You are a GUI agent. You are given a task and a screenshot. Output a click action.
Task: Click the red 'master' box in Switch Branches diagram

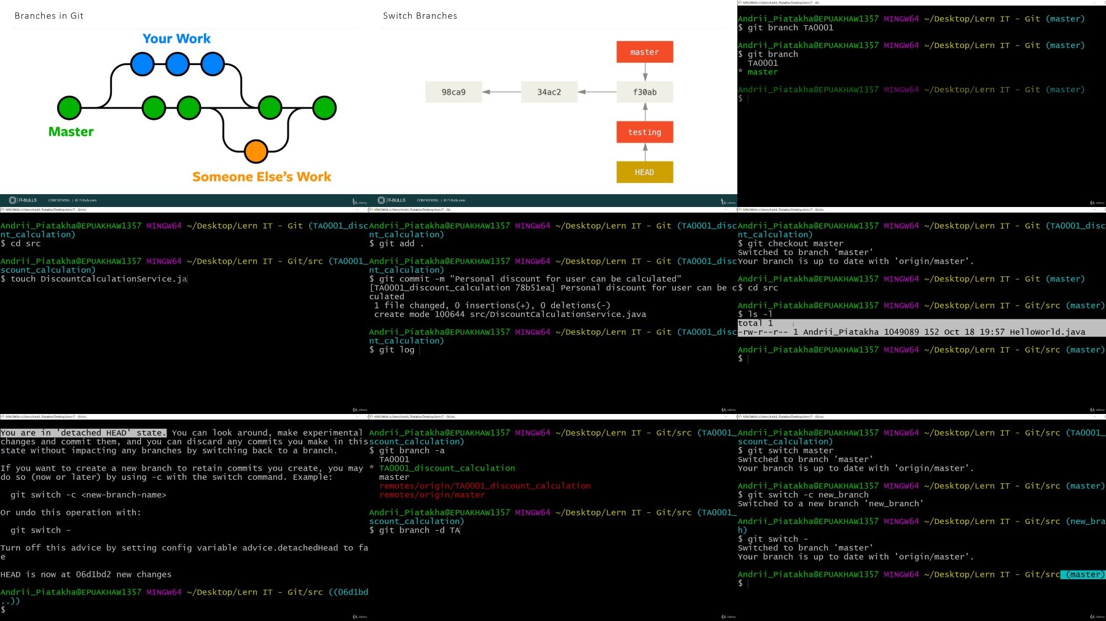click(645, 52)
